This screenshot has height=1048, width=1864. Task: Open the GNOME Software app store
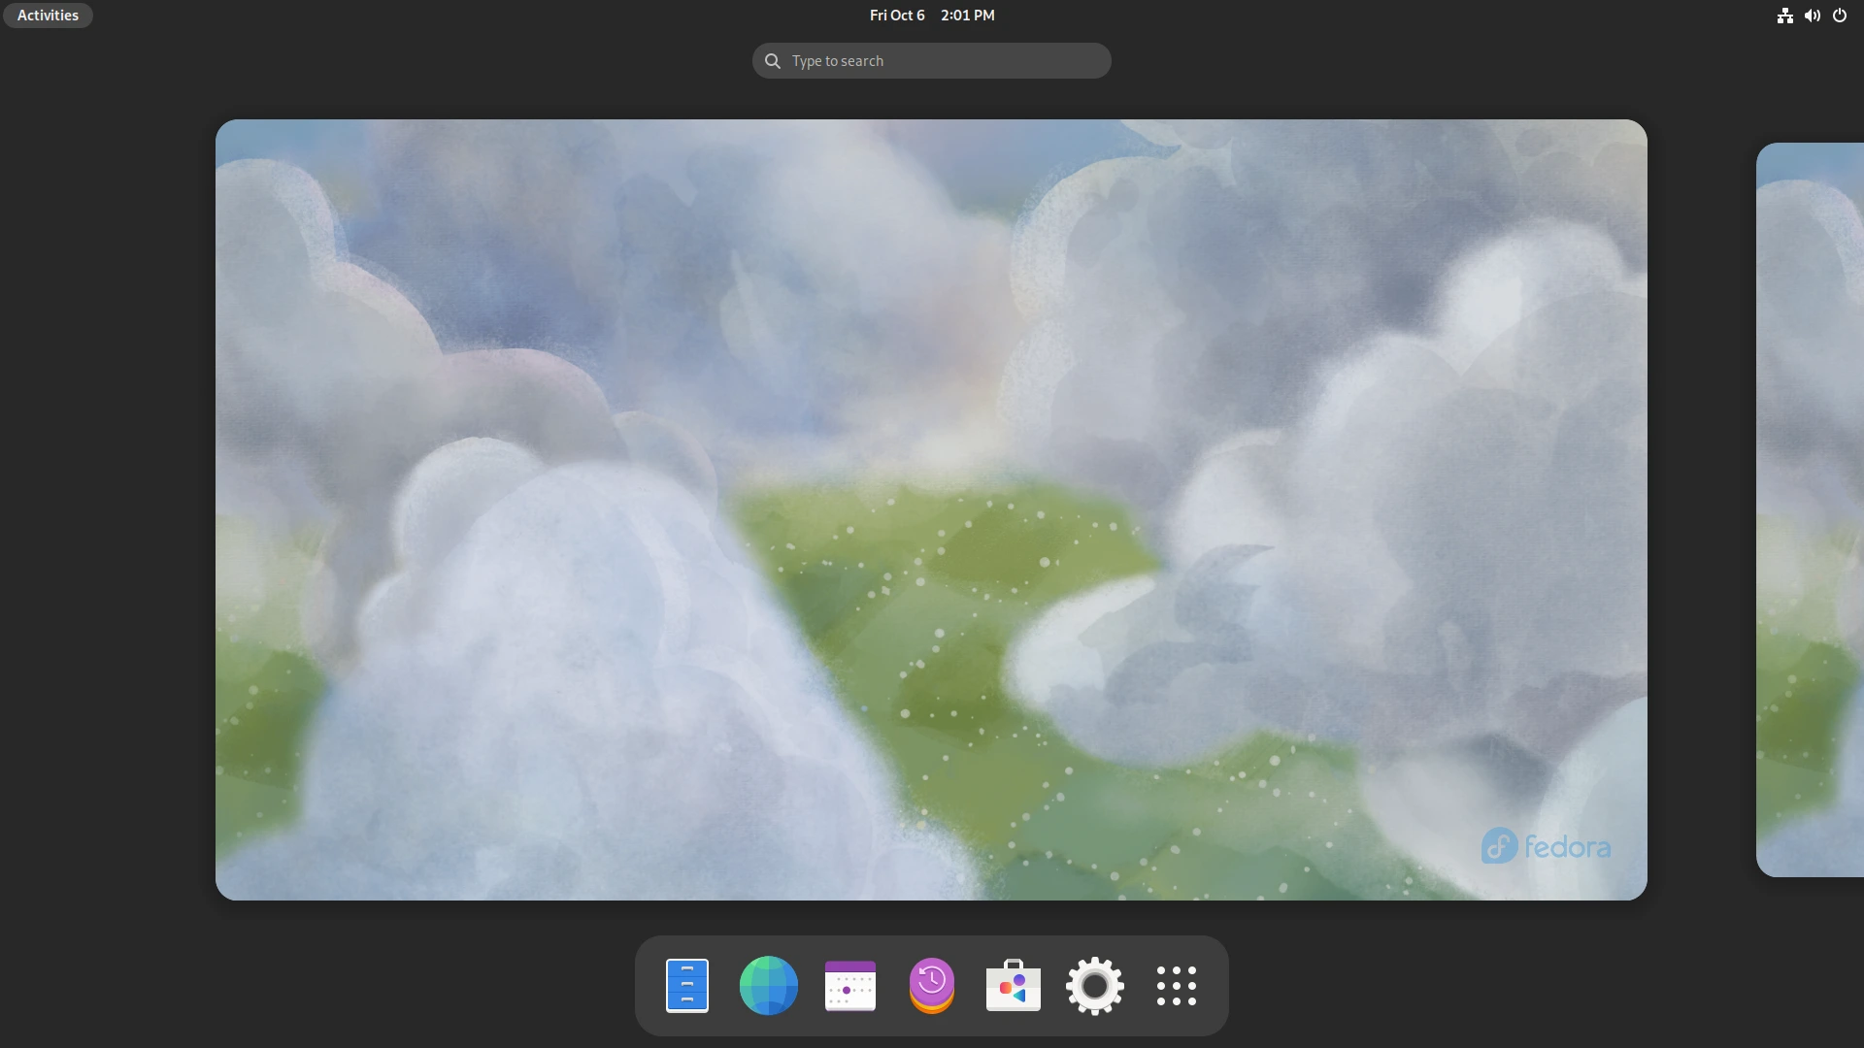[1013, 985]
